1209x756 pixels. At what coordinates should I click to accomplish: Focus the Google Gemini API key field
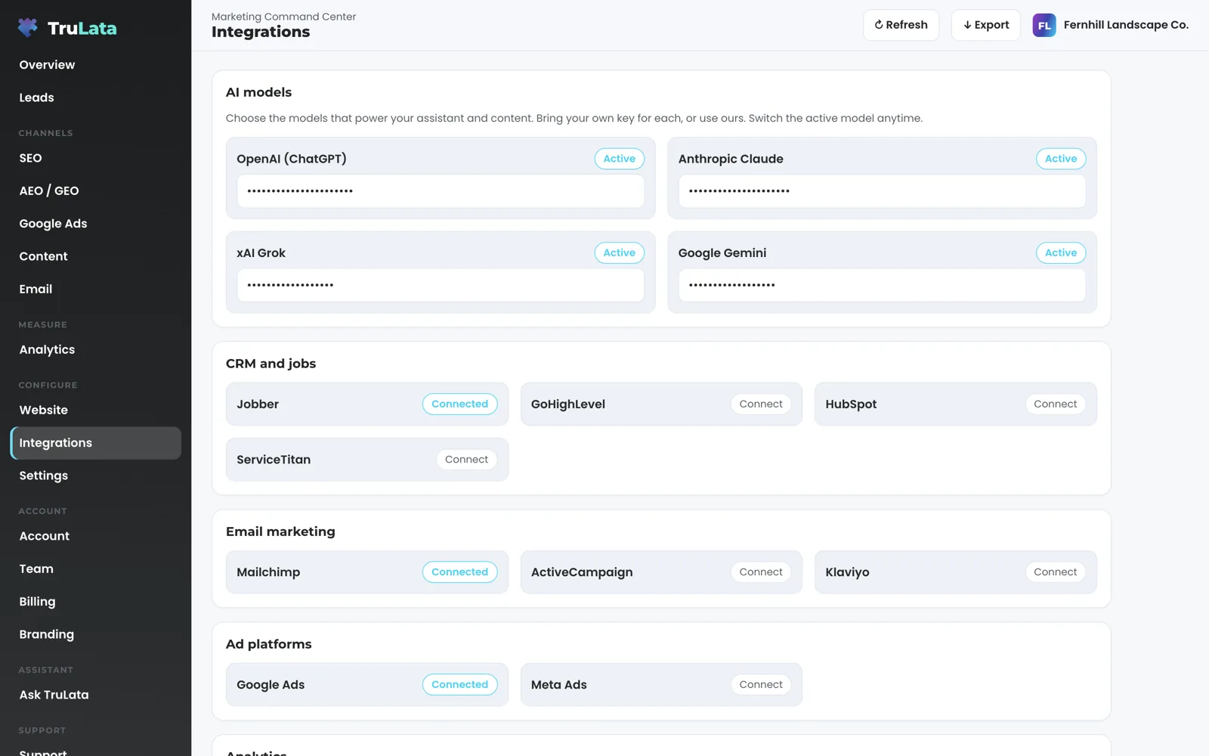tap(882, 285)
